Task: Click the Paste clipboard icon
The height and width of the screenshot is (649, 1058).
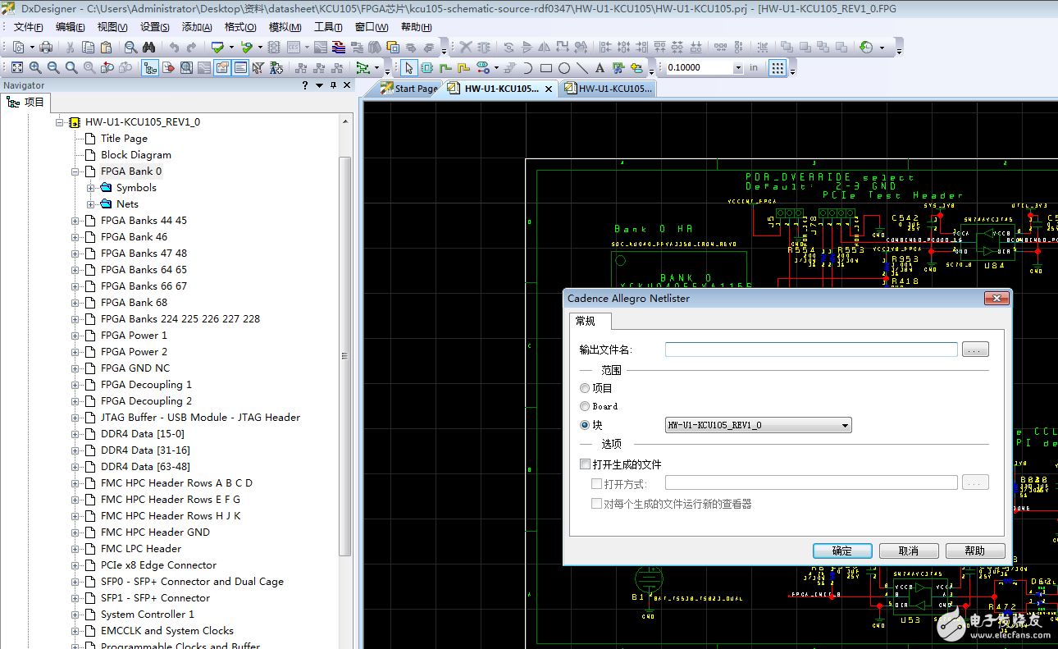Action: (106, 47)
